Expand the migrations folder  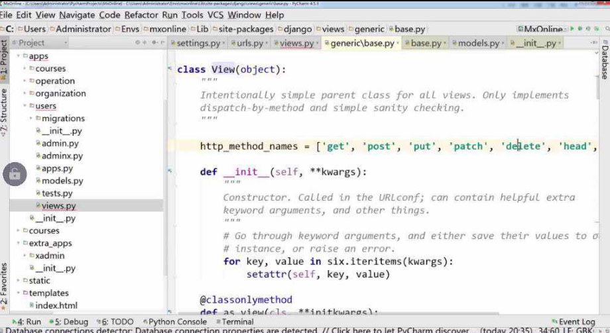tap(30, 119)
